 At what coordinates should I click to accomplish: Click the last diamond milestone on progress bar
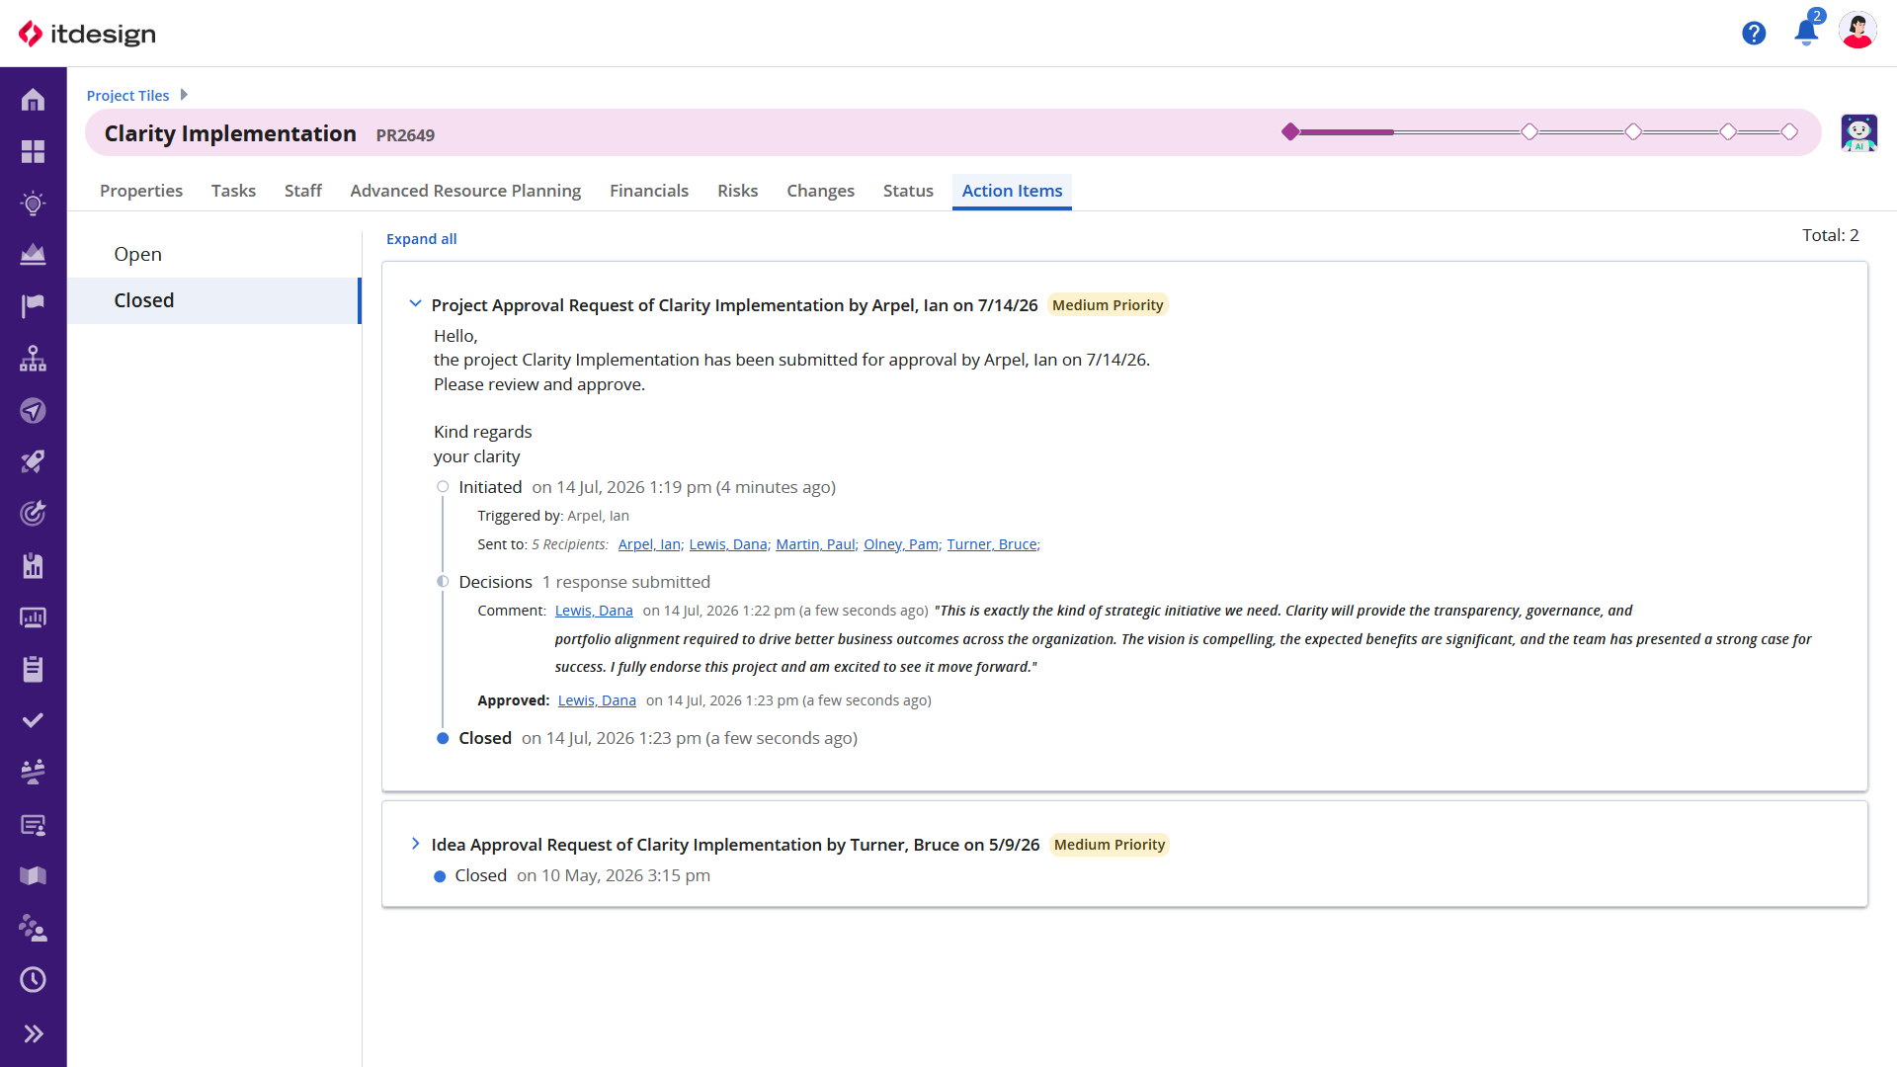tap(1789, 131)
